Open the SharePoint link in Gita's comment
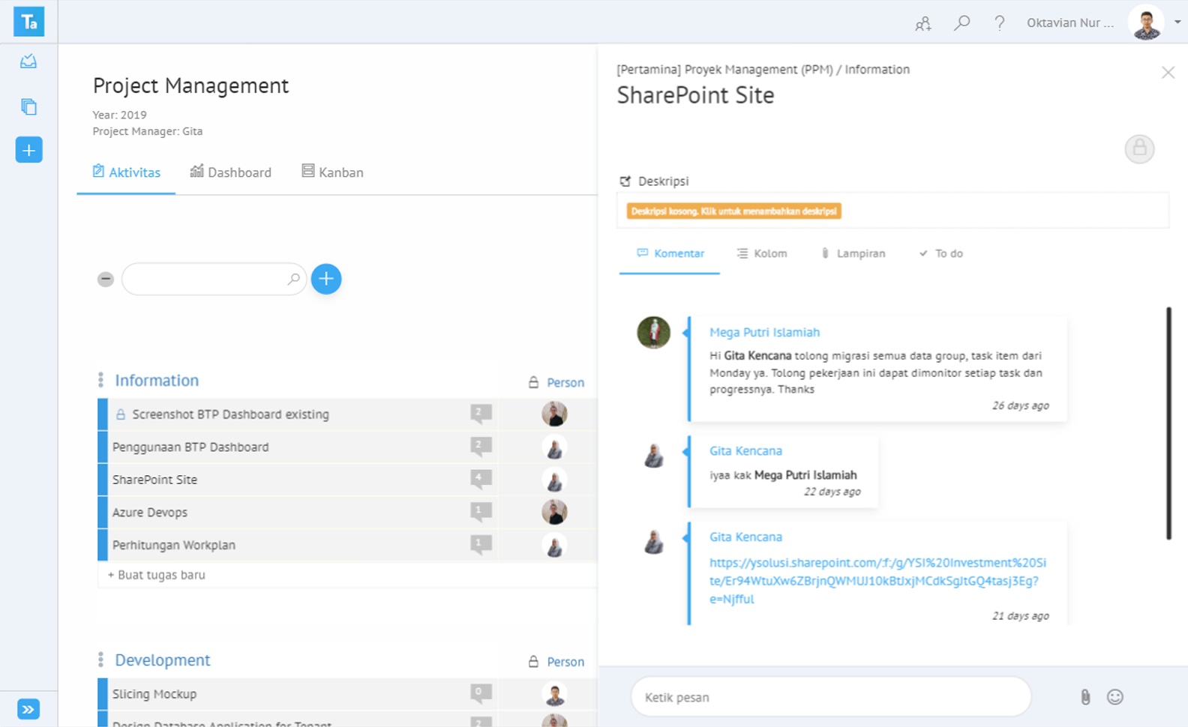Image resolution: width=1188 pixels, height=727 pixels. [x=877, y=581]
